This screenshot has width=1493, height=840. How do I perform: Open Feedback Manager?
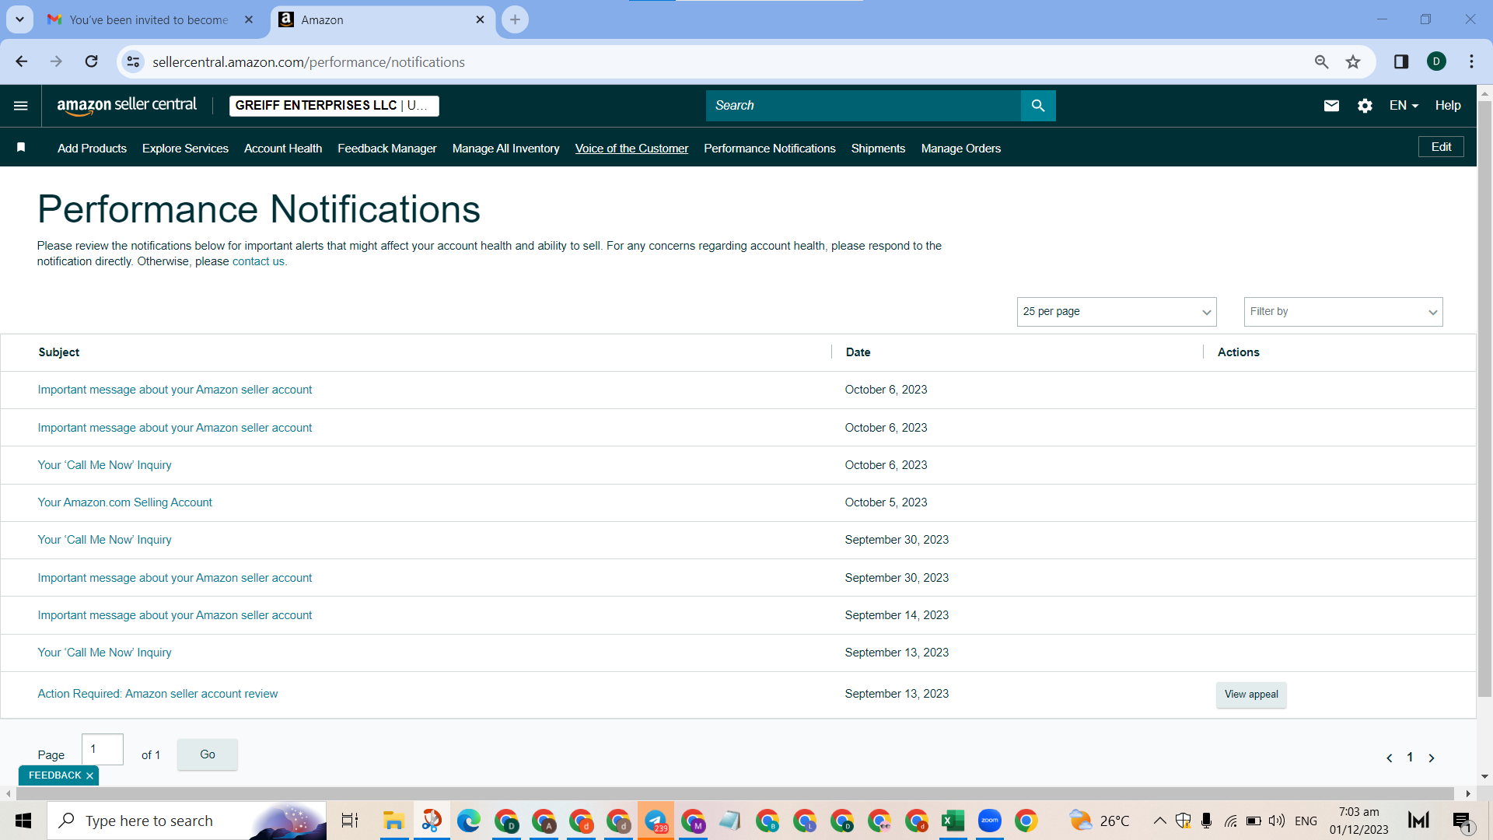coord(387,149)
